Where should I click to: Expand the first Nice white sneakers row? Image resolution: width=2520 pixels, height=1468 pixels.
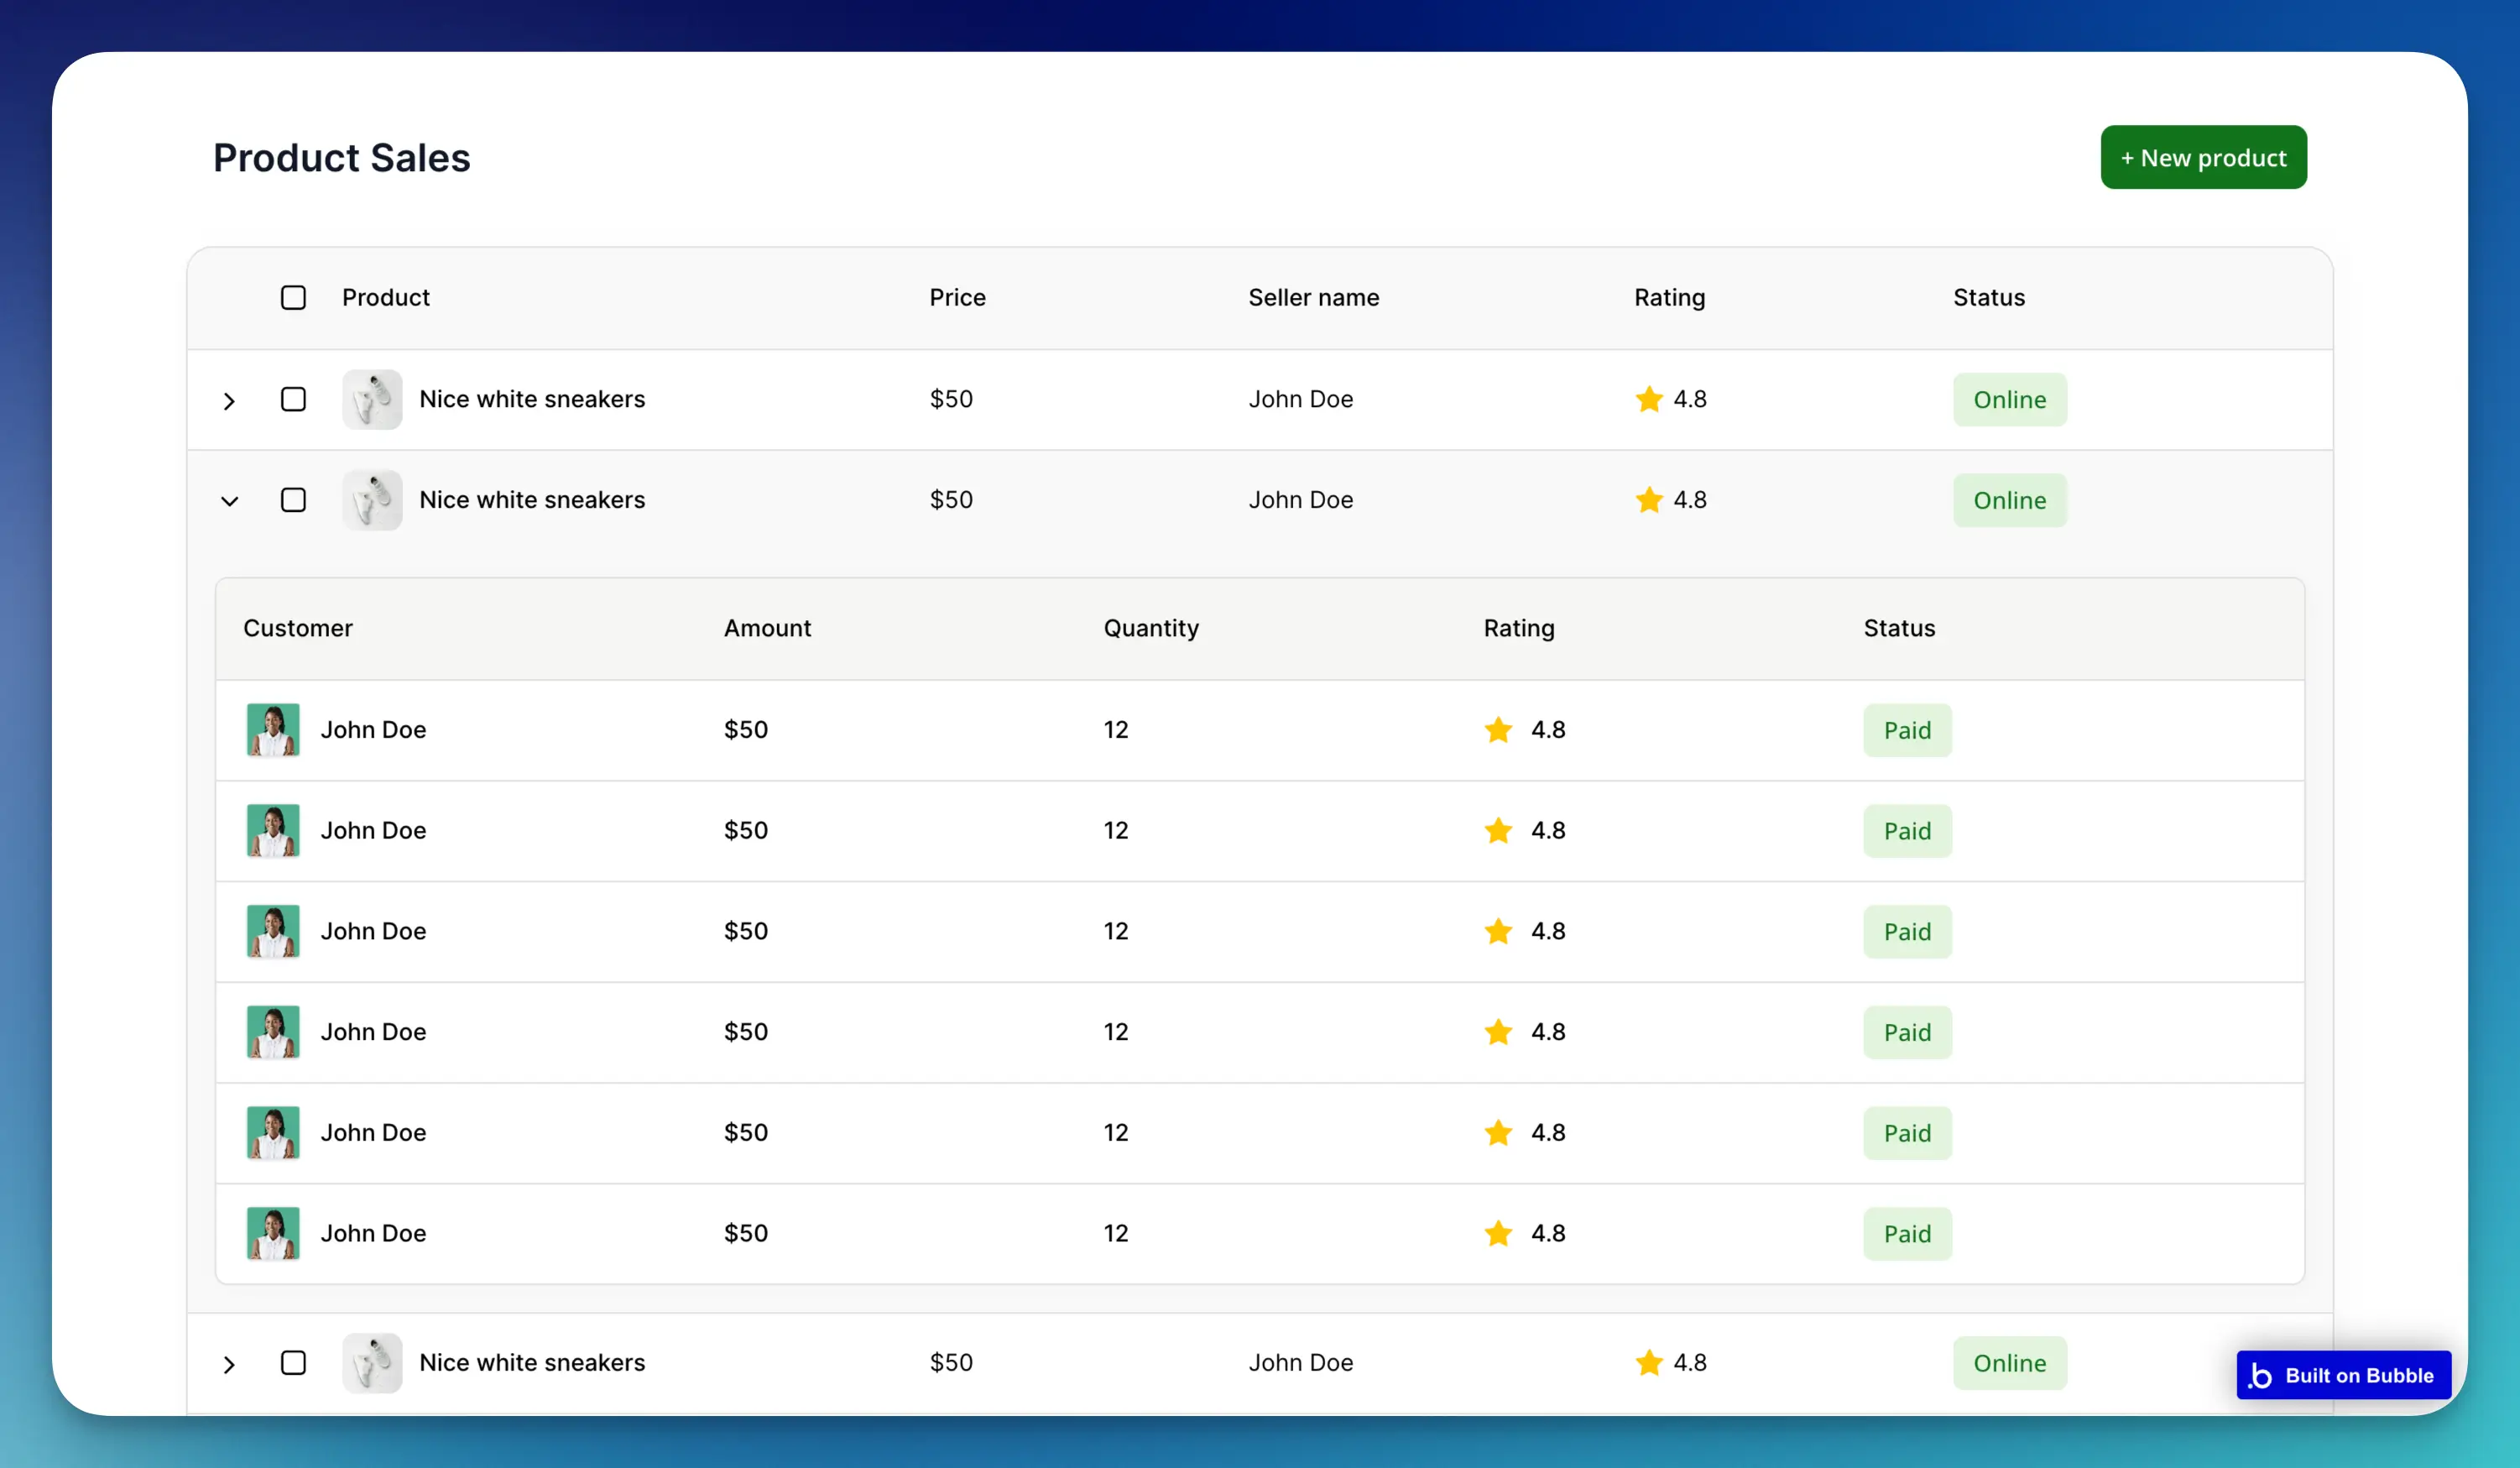click(x=229, y=401)
